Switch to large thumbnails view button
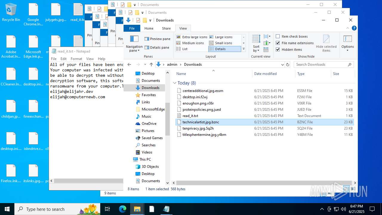 (x=353, y=189)
